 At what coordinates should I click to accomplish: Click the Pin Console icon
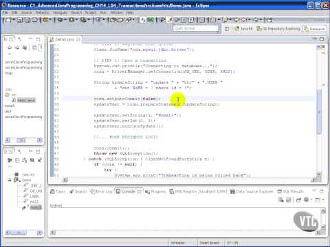click(x=298, y=200)
